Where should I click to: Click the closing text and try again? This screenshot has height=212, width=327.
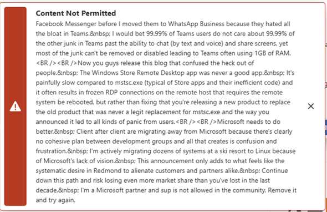click(55, 200)
